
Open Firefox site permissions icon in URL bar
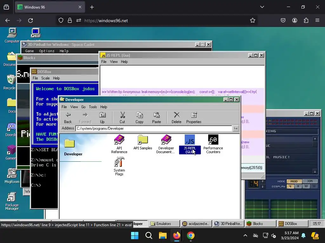coord(79,21)
